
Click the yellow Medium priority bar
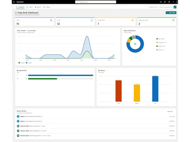click(137, 93)
